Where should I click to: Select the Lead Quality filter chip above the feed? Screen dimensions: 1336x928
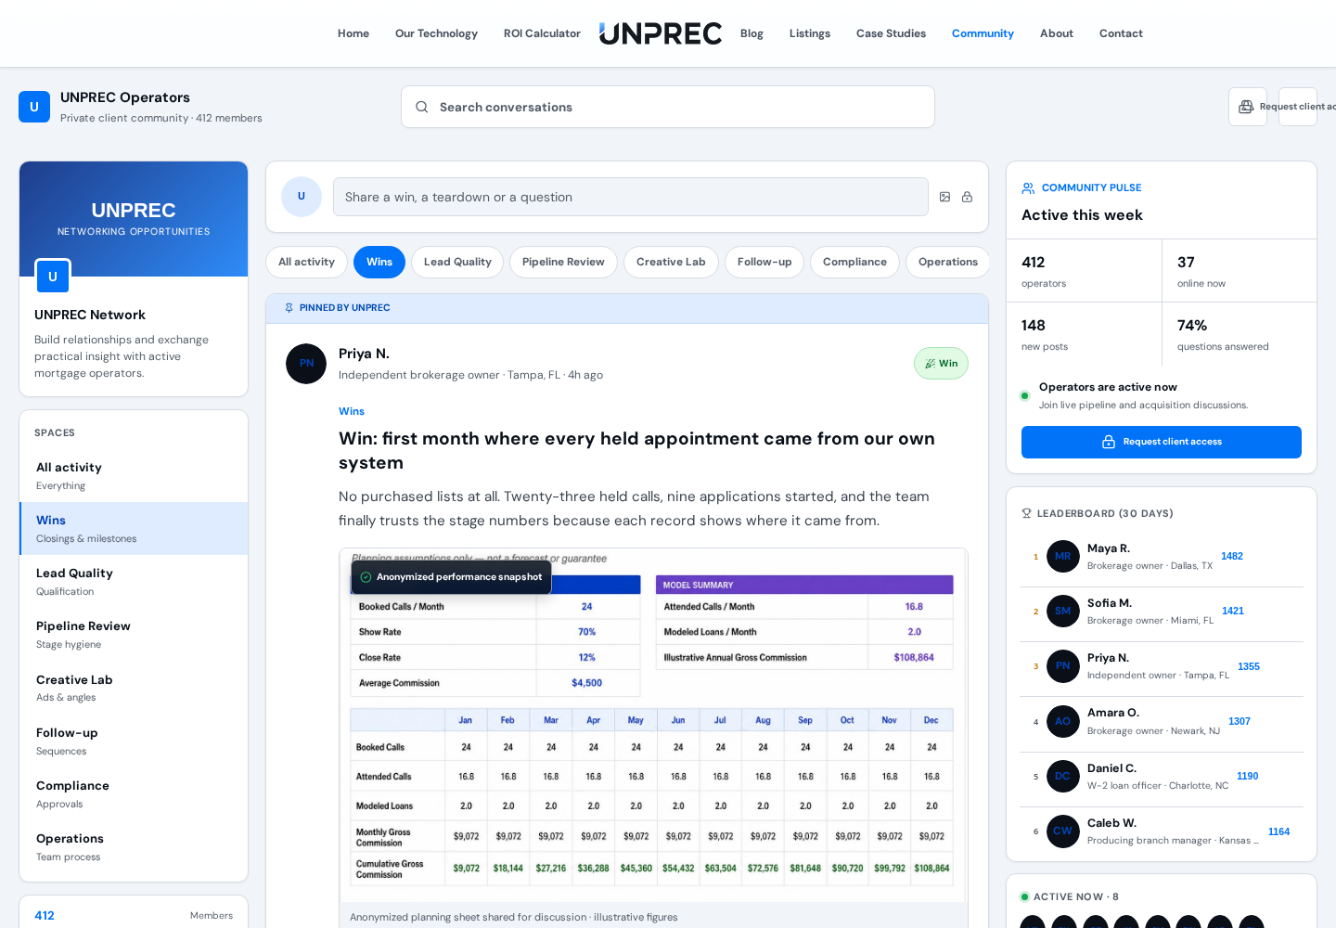(x=457, y=263)
